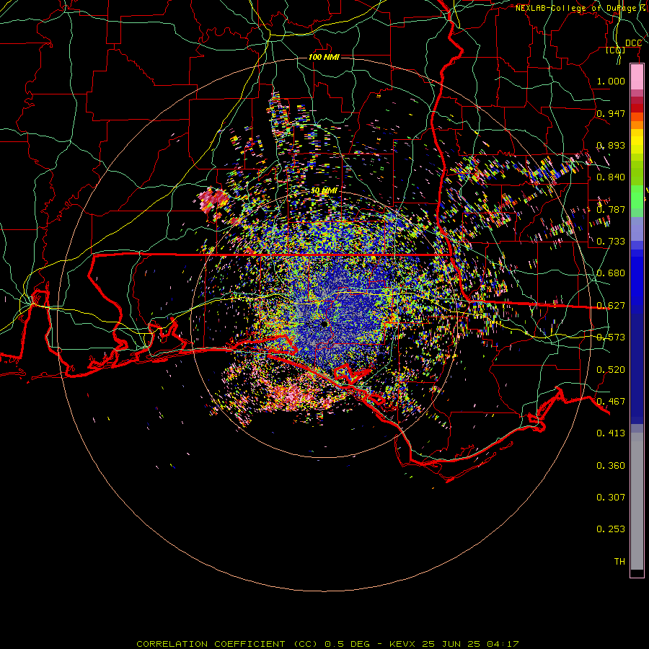Click the 0.787 legend value
The height and width of the screenshot is (649, 649).
click(x=611, y=209)
